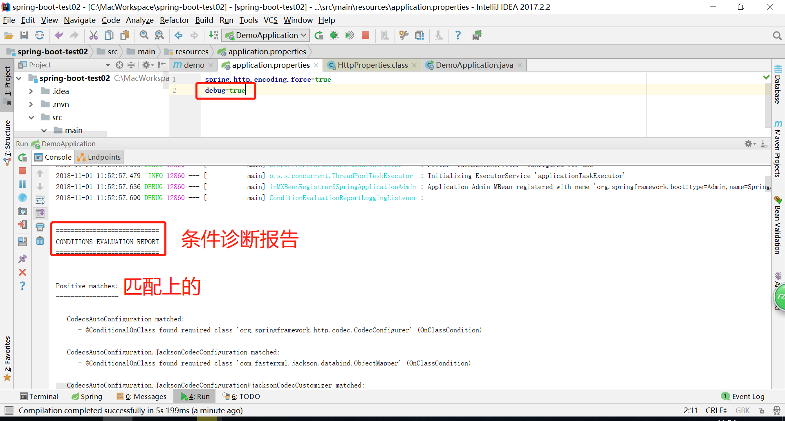Open the Maven Projects side panel
This screenshot has height=421, width=785.
pos(778,149)
